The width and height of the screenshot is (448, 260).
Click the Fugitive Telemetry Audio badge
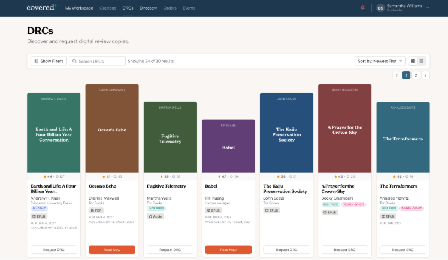click(156, 216)
